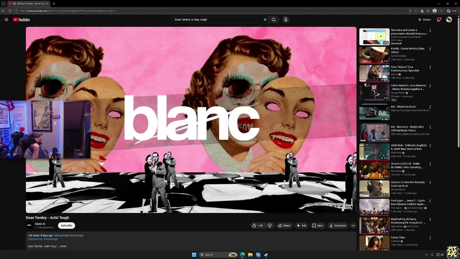
Task: Open browser extensions icon
Action: pyautogui.click(x=422, y=11)
